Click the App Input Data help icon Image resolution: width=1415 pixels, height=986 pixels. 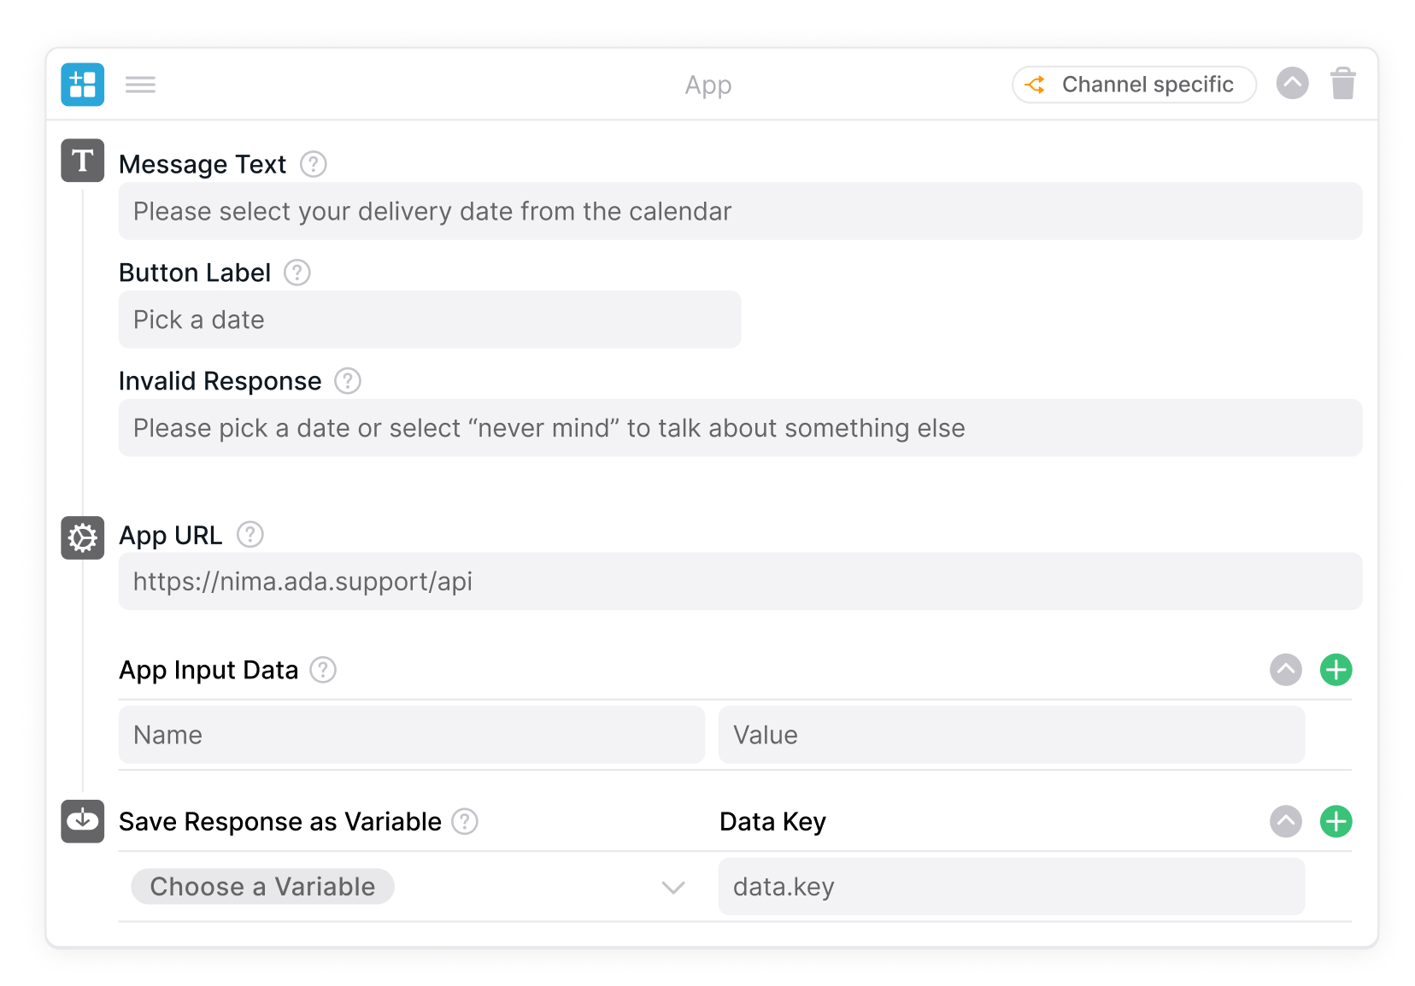[x=322, y=670]
